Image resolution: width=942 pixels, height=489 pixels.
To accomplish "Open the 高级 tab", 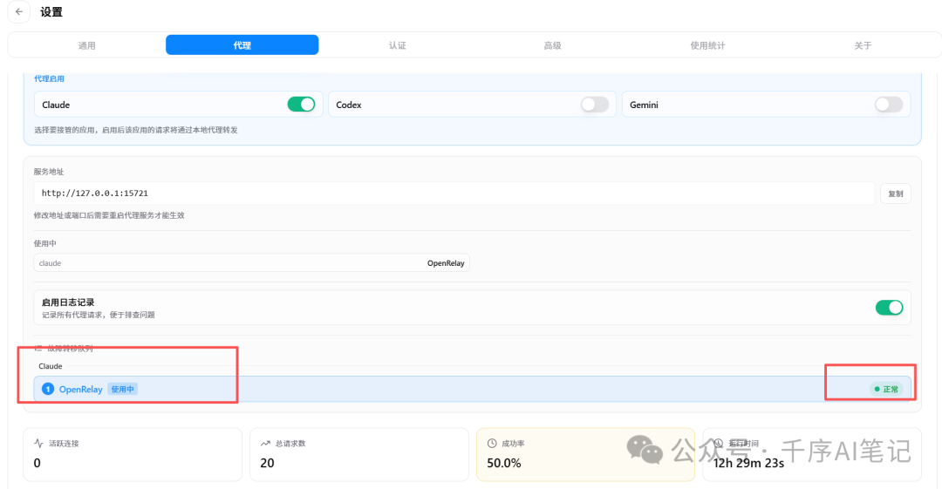I will click(552, 45).
